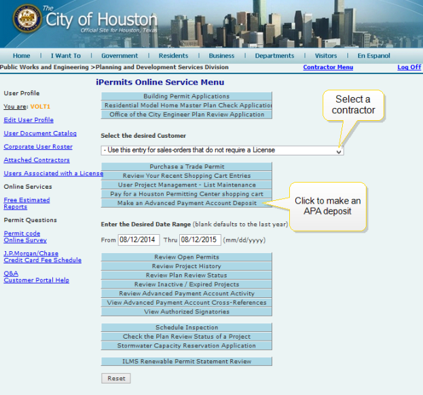The image size is (423, 395).
Task: Click Review Project History
Action: click(x=187, y=266)
